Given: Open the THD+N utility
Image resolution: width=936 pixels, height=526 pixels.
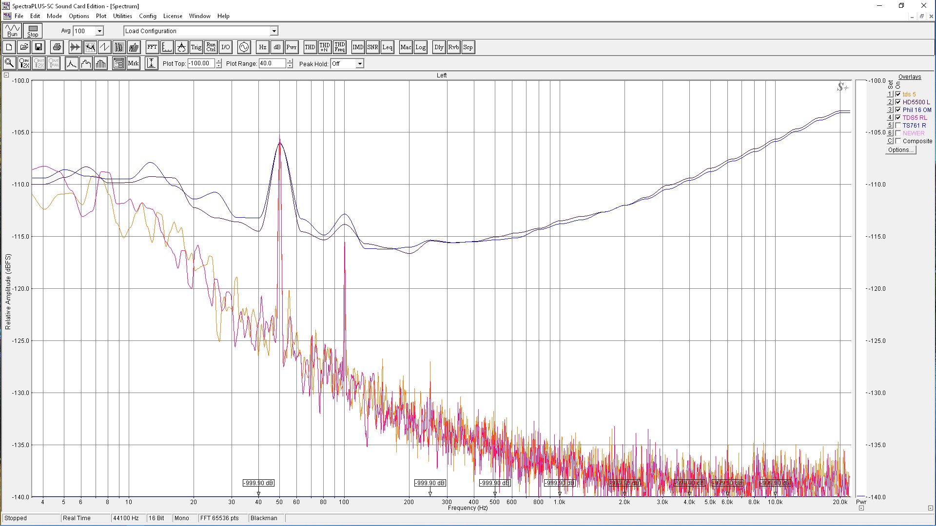Looking at the screenshot, I should click(325, 47).
